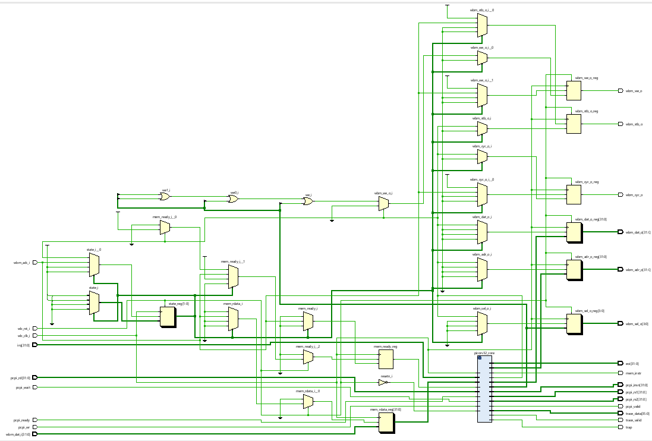The height and width of the screenshot is (441, 652).
Task: Select the wbm_dat_o_reg[31:0] register block
Action: click(575, 233)
